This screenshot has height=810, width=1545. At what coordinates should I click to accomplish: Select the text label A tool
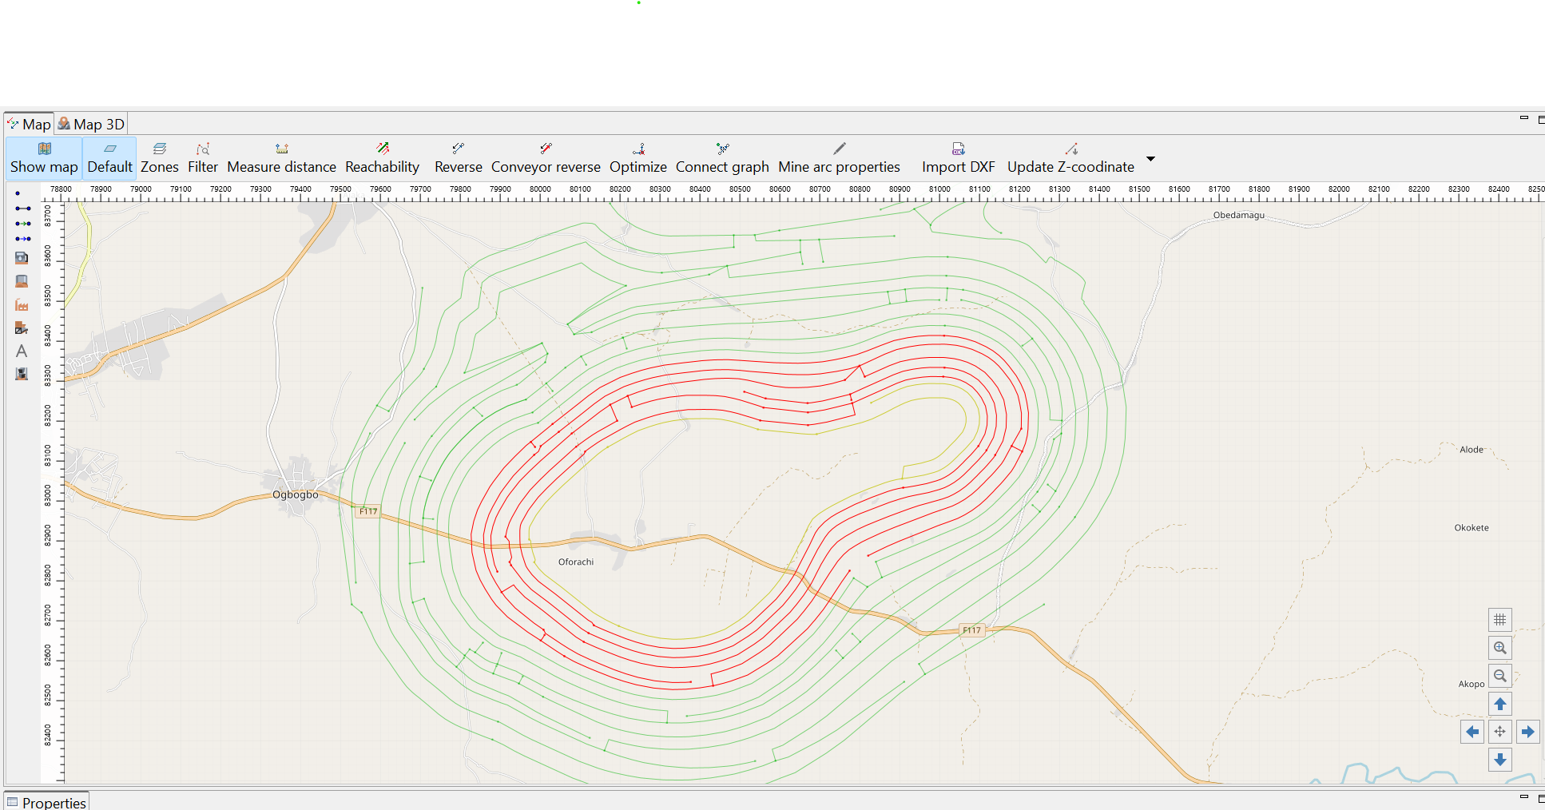tap(22, 351)
